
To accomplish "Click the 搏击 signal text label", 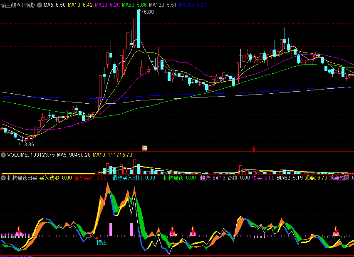I will click(102, 242).
